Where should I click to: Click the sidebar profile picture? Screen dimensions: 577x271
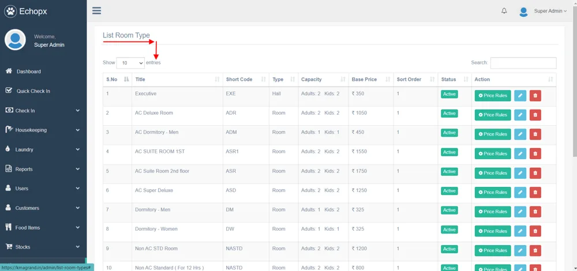tap(15, 40)
